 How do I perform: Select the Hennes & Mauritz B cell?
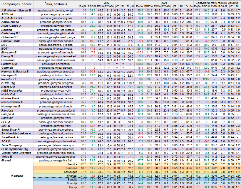tap(17, 72)
